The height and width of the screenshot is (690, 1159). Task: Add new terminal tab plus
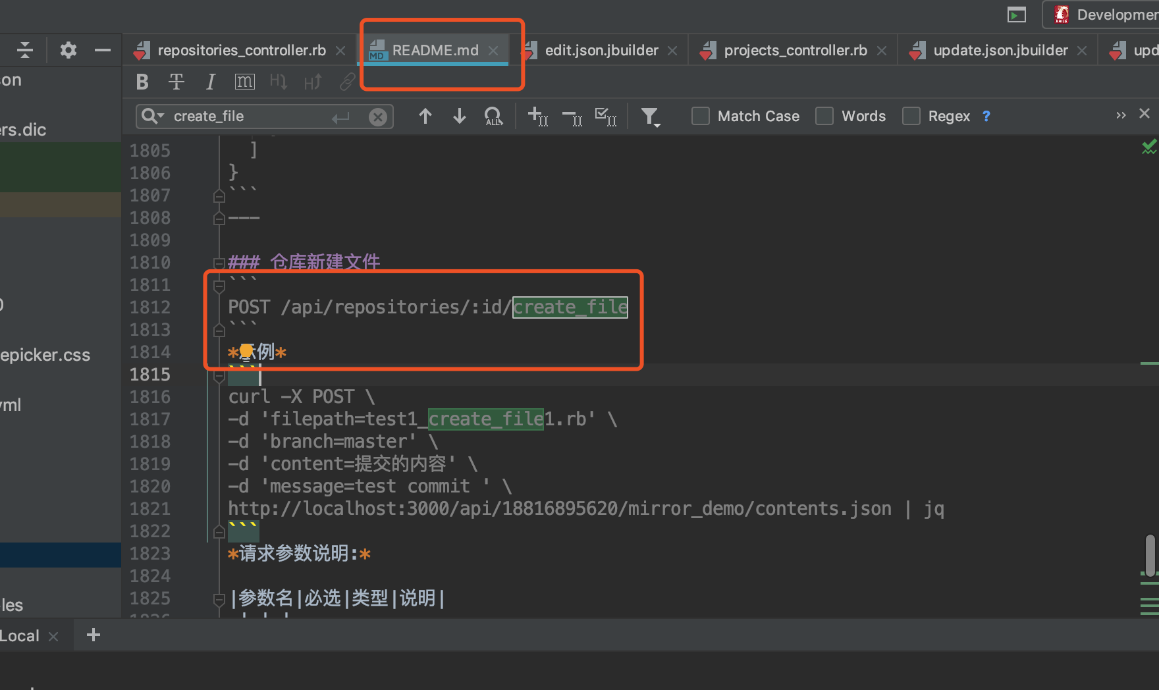tap(94, 635)
